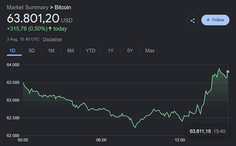
Task: Open the Market Summary breadcrumb link
Action: click(x=27, y=7)
